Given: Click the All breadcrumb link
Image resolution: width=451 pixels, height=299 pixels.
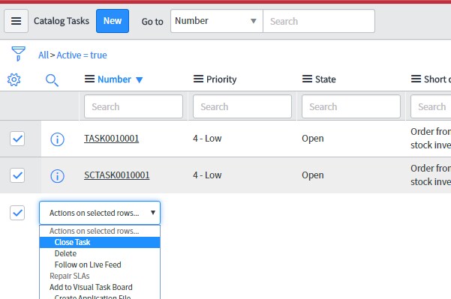Looking at the screenshot, I should point(44,55).
